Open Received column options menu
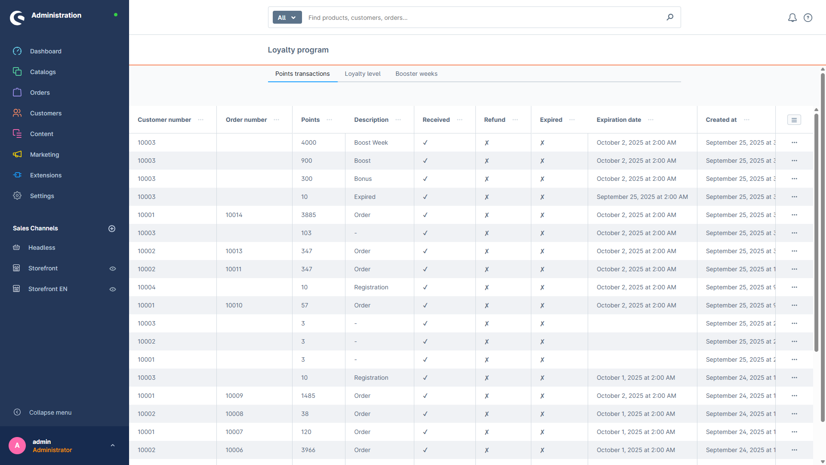Viewport: 826px width, 465px height. 460,120
